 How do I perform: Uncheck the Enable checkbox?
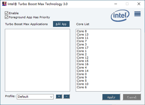pos(6,13)
